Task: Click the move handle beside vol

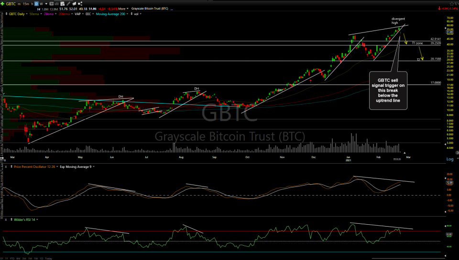Action: [x=131, y=14]
